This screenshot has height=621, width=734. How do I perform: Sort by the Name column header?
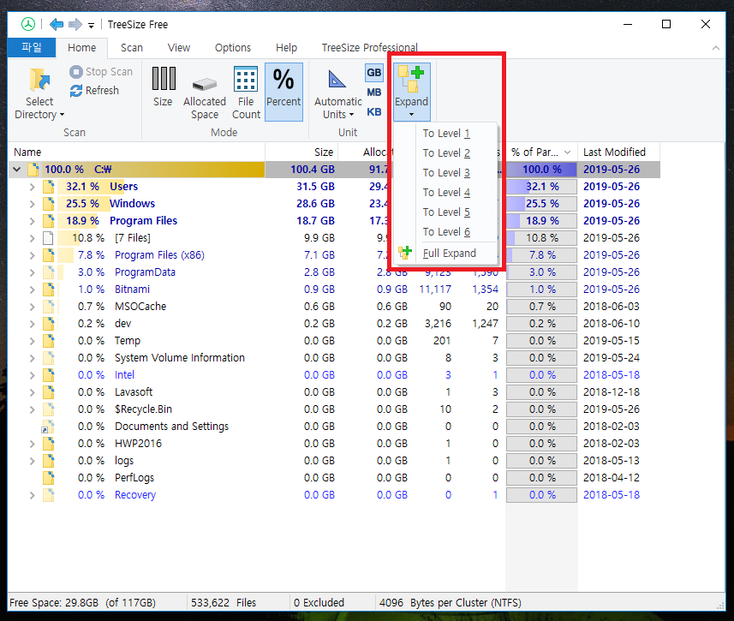point(137,152)
